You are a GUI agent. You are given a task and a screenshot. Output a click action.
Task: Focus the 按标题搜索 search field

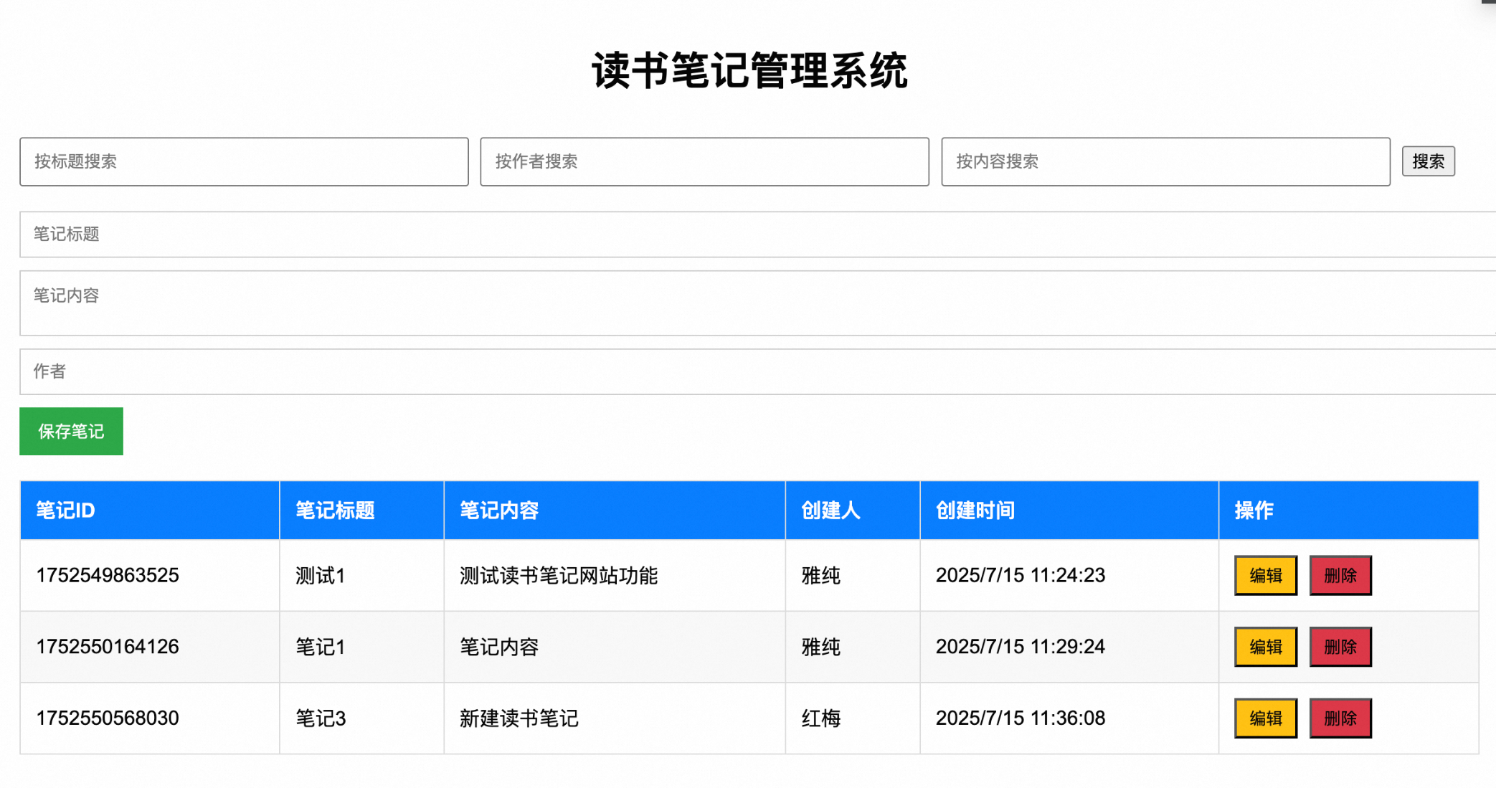click(x=244, y=162)
